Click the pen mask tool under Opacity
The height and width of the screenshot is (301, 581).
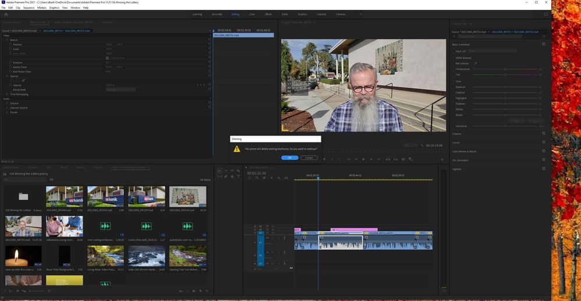tap(24, 80)
